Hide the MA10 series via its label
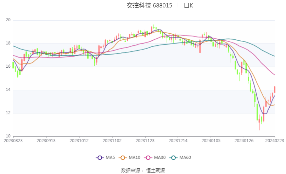 point(134,158)
